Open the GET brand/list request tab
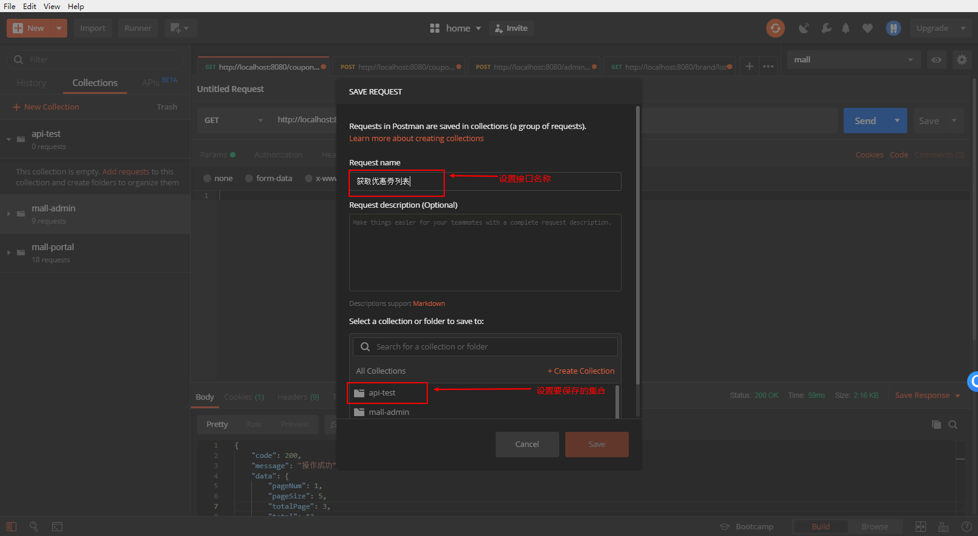The width and height of the screenshot is (978, 536). point(671,67)
